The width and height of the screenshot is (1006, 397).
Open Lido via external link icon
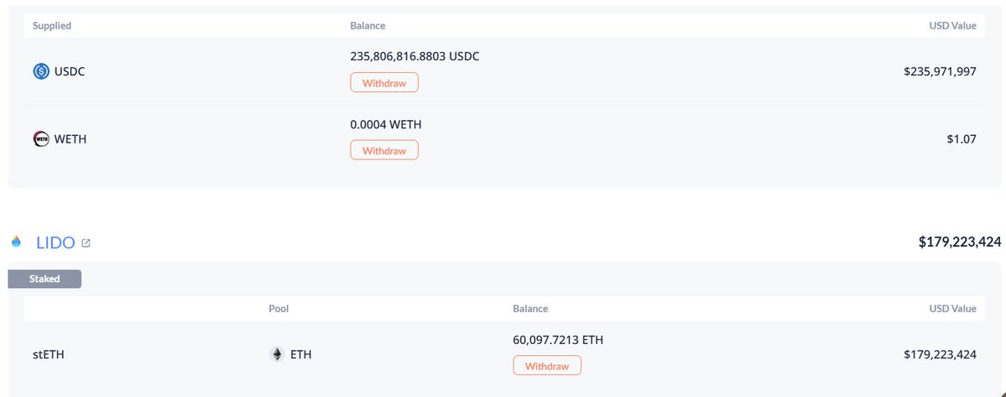pyautogui.click(x=86, y=243)
